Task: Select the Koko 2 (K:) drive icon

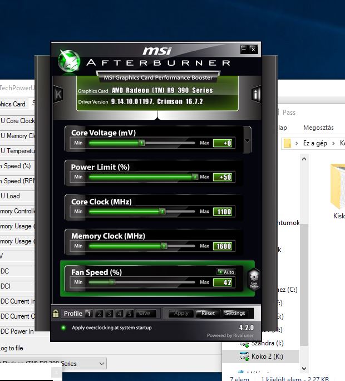Action: coord(244,356)
